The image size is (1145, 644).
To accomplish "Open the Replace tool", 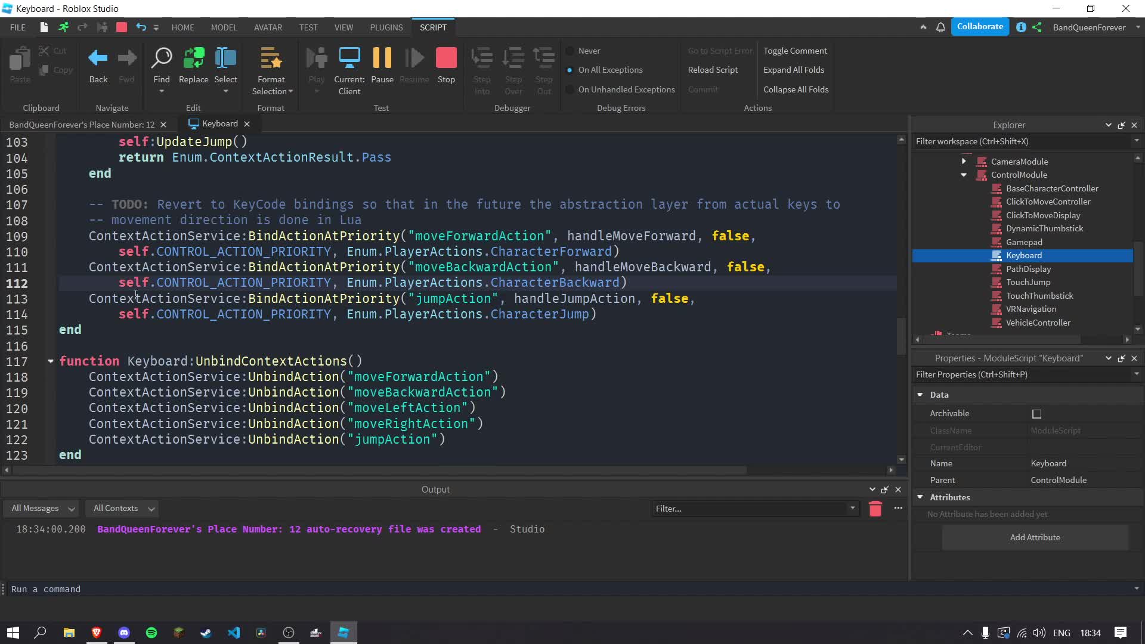I will [193, 58].
